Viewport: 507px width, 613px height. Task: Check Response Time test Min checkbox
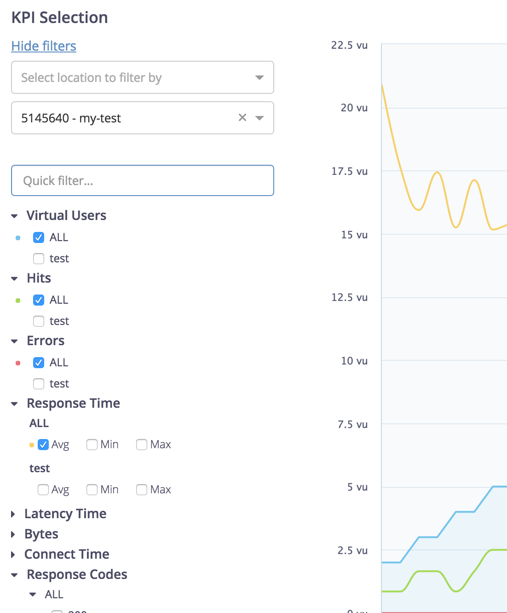point(92,490)
